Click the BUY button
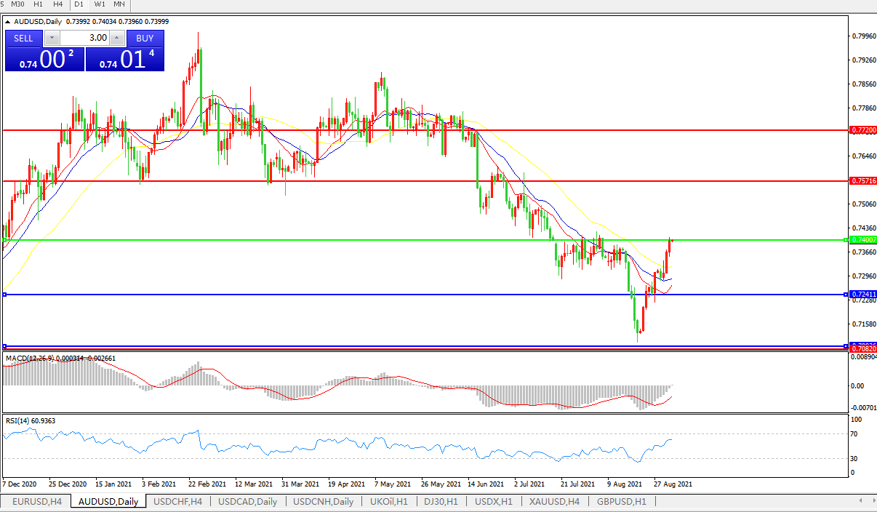This screenshot has width=877, height=512. coord(145,38)
